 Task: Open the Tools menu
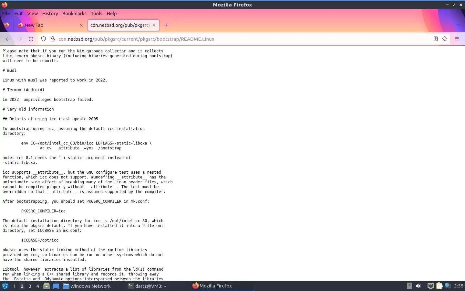point(96,14)
